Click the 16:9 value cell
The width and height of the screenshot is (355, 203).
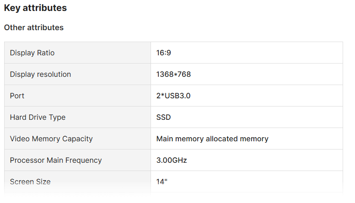coord(247,53)
